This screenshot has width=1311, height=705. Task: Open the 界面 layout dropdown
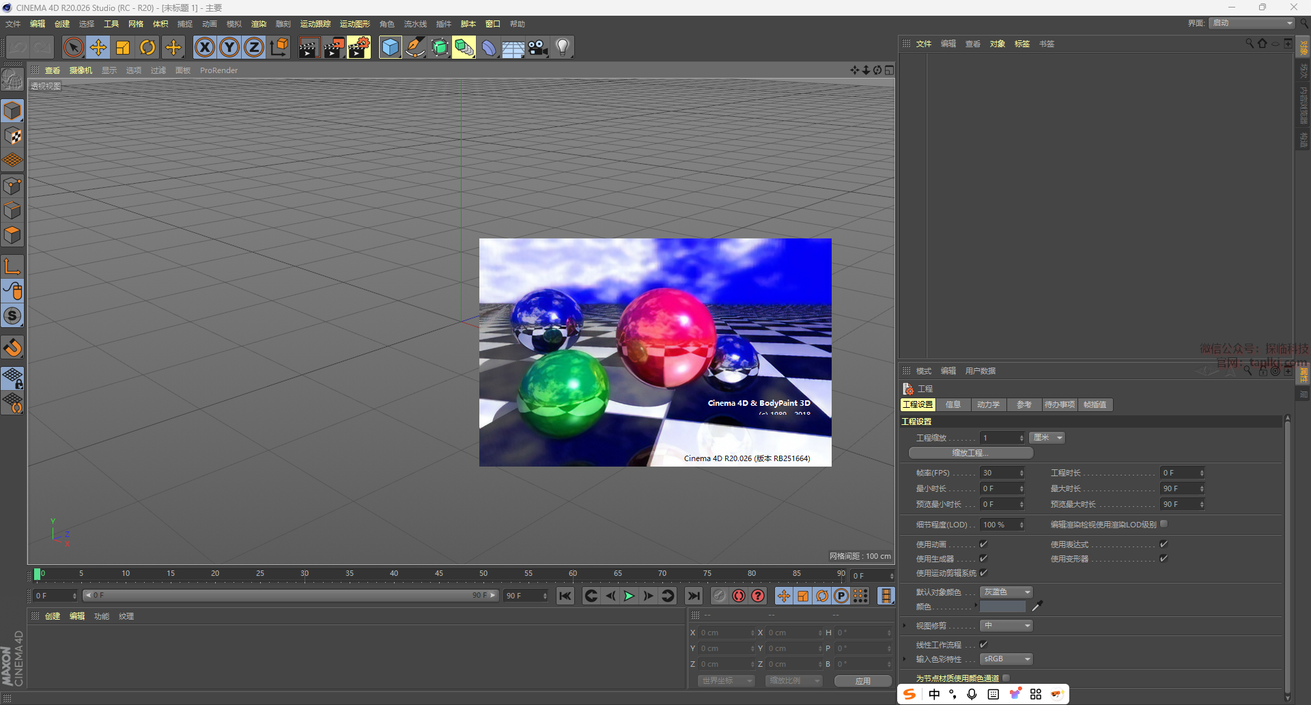(1252, 23)
